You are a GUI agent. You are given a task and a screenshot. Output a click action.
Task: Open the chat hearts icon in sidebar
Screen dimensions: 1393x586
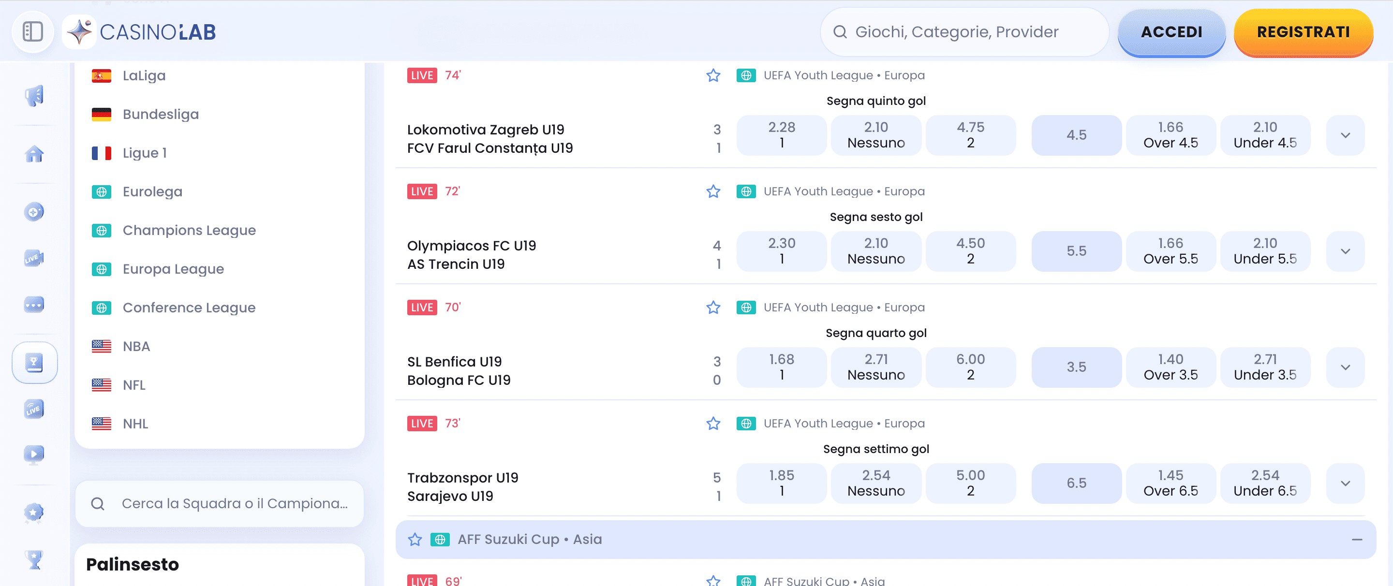(x=34, y=304)
